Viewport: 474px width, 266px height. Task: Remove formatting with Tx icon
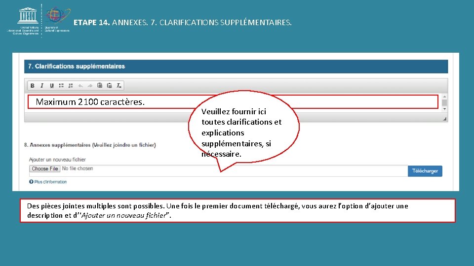119,86
